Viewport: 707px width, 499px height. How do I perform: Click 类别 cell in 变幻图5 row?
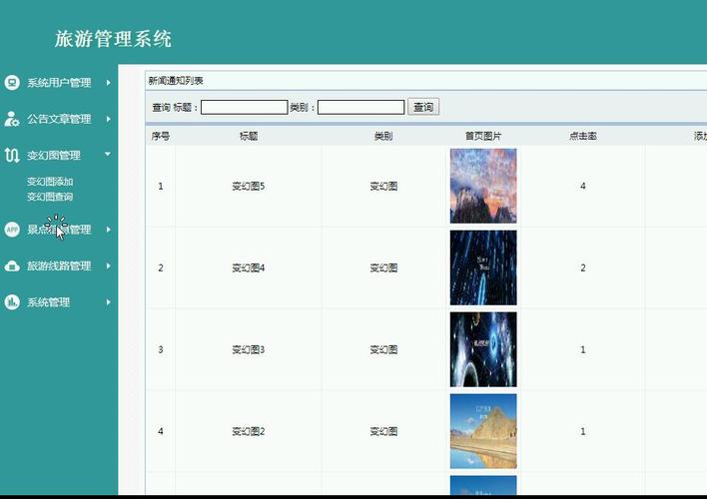383,187
